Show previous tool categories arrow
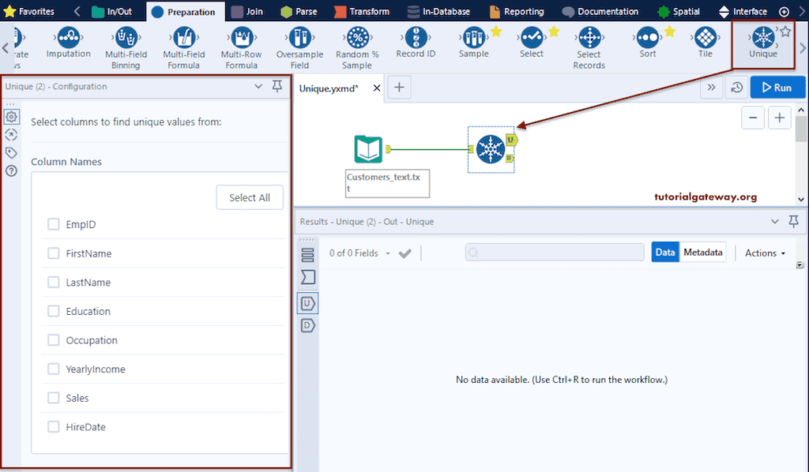Image resolution: width=809 pixels, height=472 pixels. click(77, 11)
